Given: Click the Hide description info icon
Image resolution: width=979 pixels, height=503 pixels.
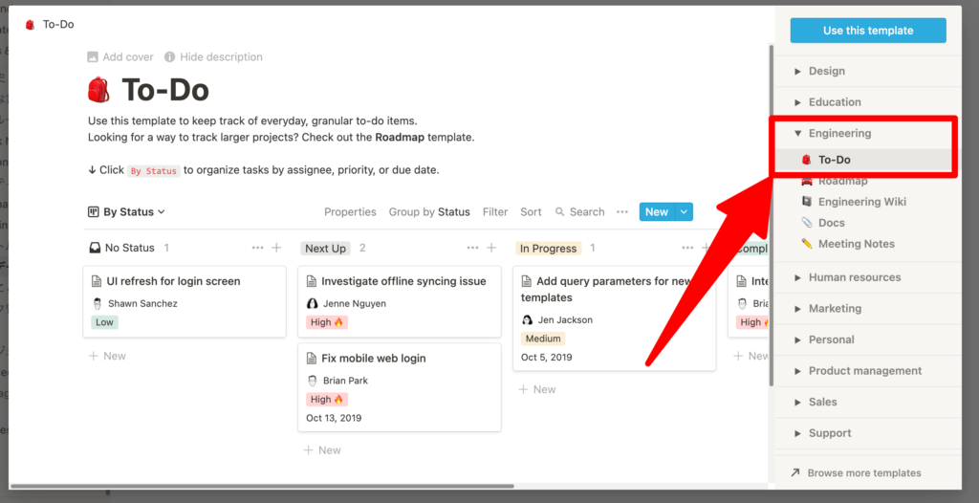Looking at the screenshot, I should pos(170,56).
